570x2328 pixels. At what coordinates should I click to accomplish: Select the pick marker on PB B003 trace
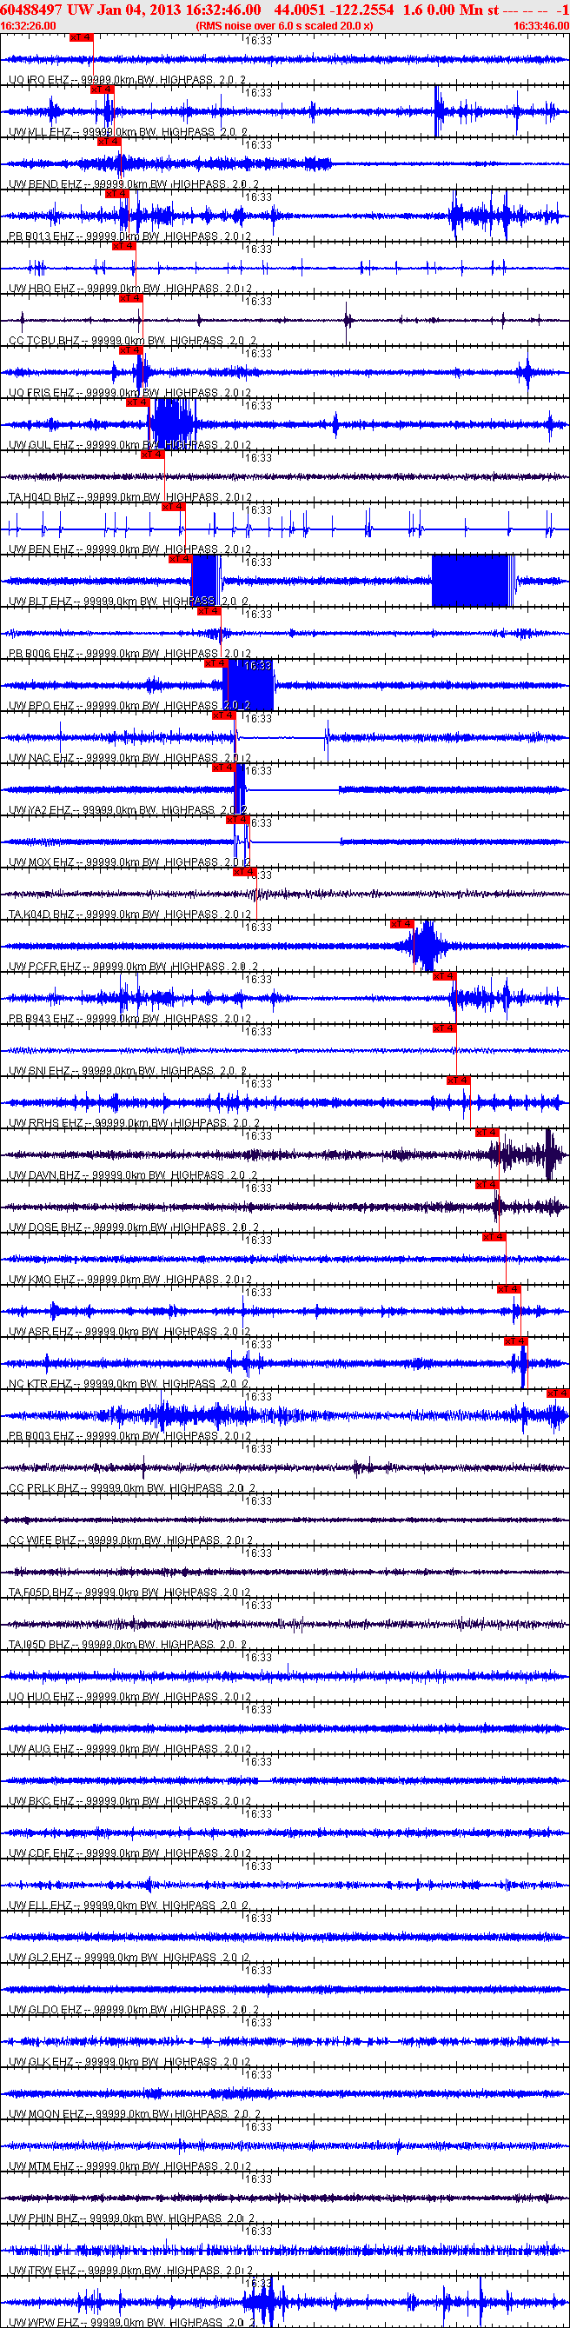(557, 1393)
